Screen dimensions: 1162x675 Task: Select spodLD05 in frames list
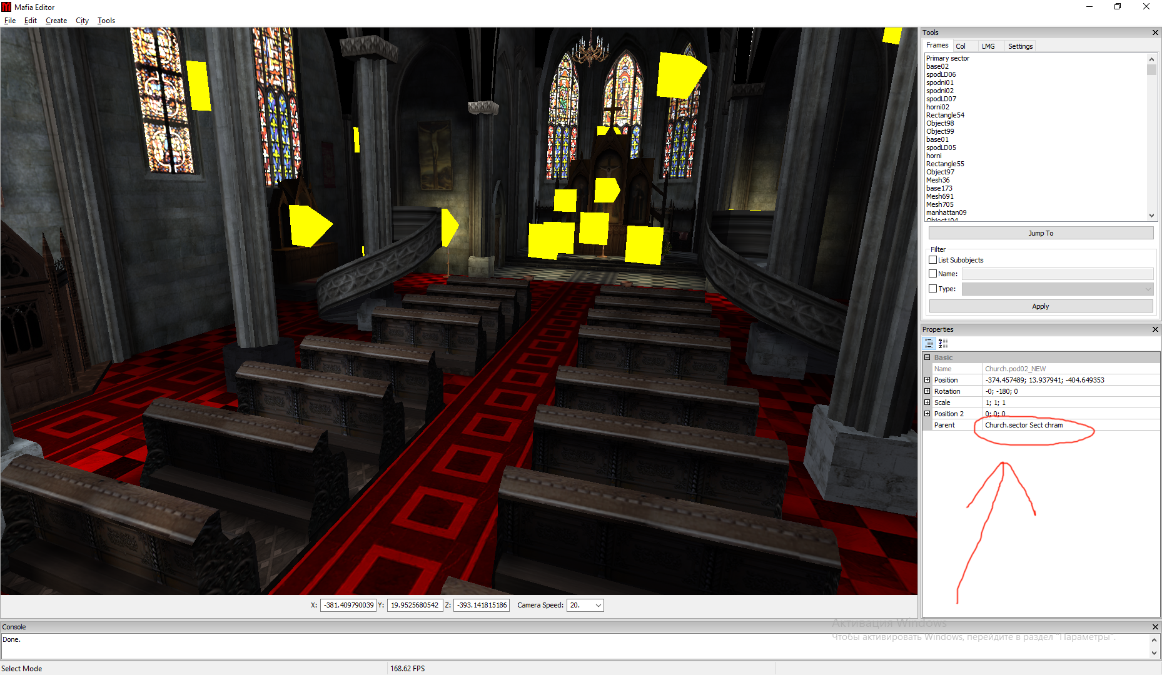click(941, 147)
